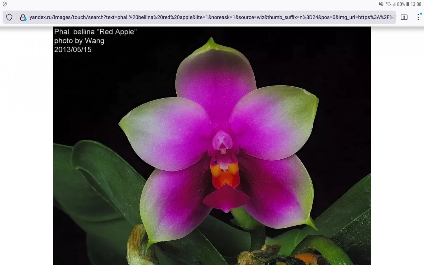This screenshot has width=424, height=265.
Task: Tap the 'photo by Wang' credit text
Action: tap(79, 41)
